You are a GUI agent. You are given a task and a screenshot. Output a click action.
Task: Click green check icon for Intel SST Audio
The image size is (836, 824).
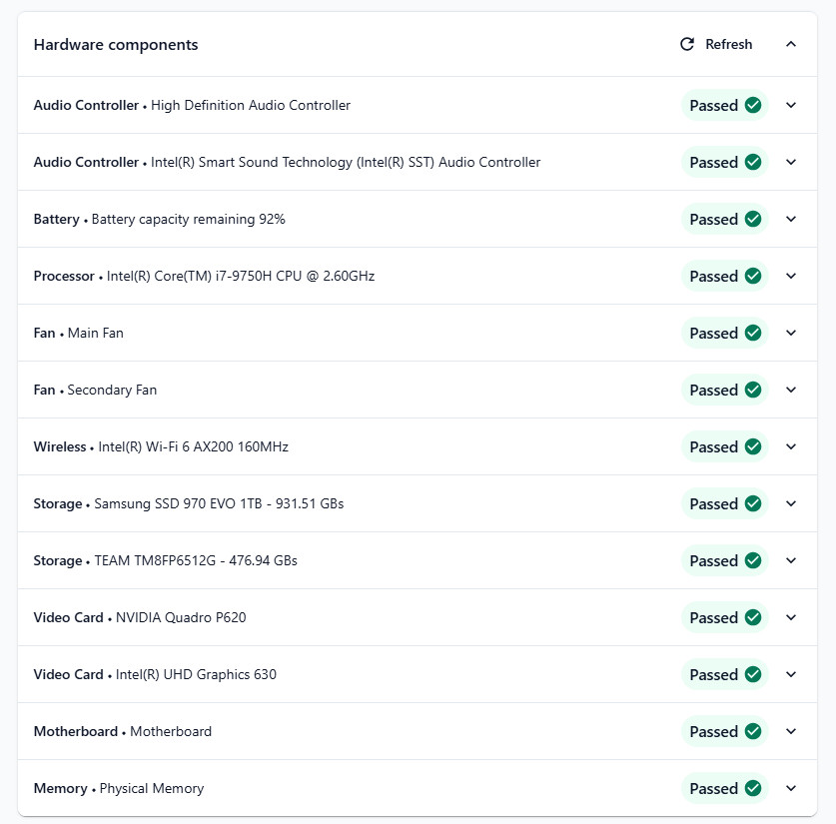(x=753, y=162)
